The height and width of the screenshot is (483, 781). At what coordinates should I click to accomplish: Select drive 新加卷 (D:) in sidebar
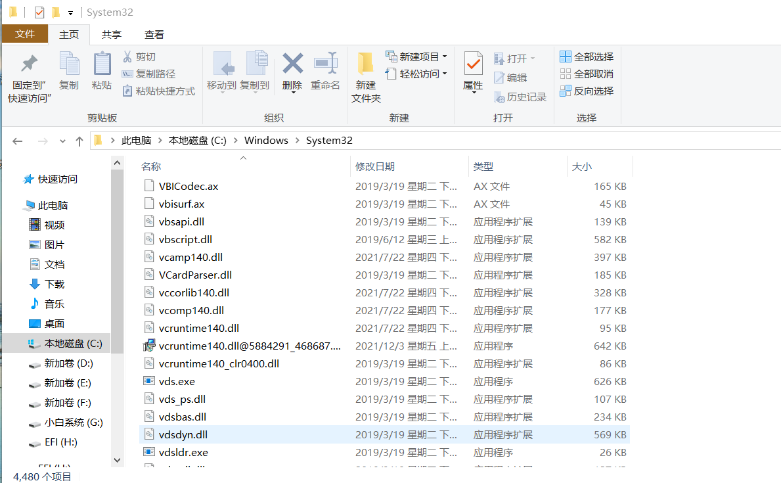(x=61, y=363)
